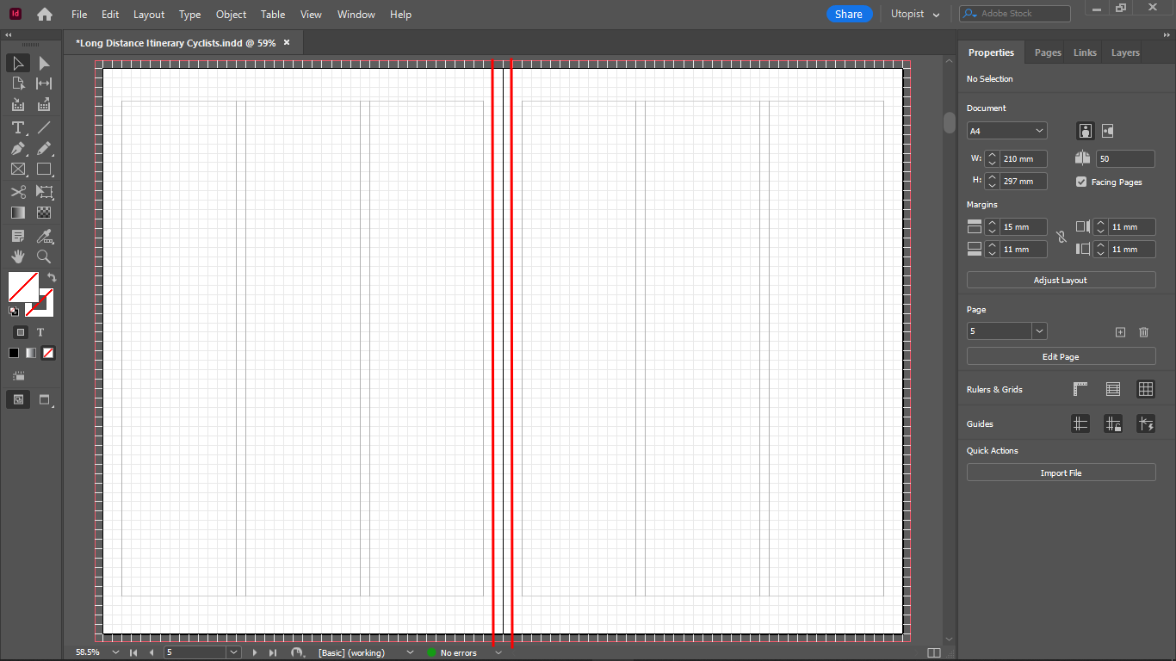Screen dimensions: 1176x661
Task: Switch to the Pages tab
Action: (x=1047, y=52)
